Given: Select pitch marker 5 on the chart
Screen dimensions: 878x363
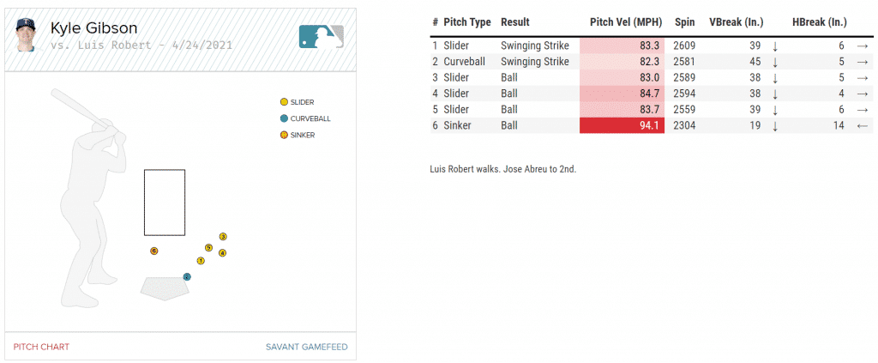Looking at the screenshot, I should (208, 247).
